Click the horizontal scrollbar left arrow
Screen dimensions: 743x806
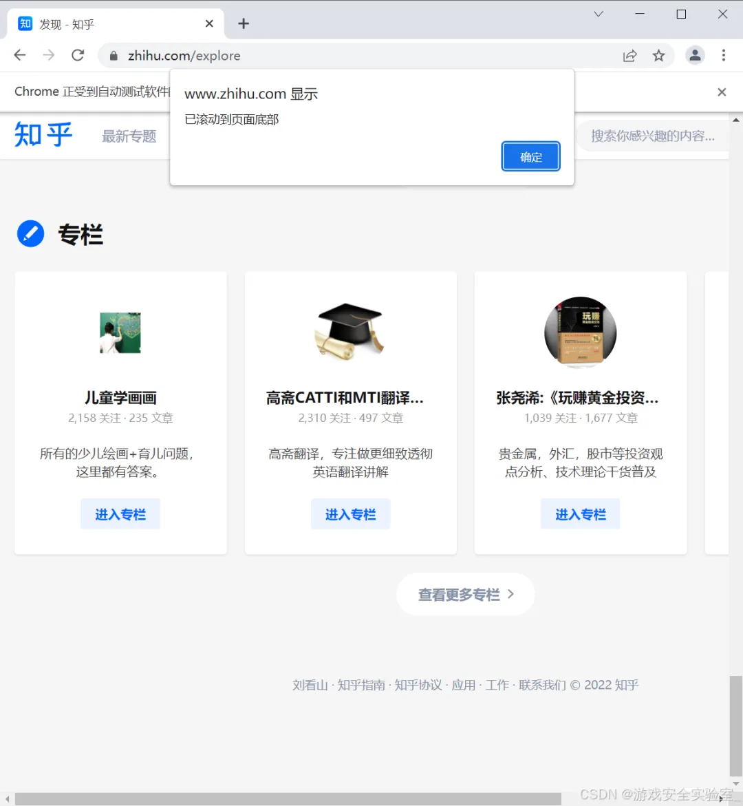(7, 799)
